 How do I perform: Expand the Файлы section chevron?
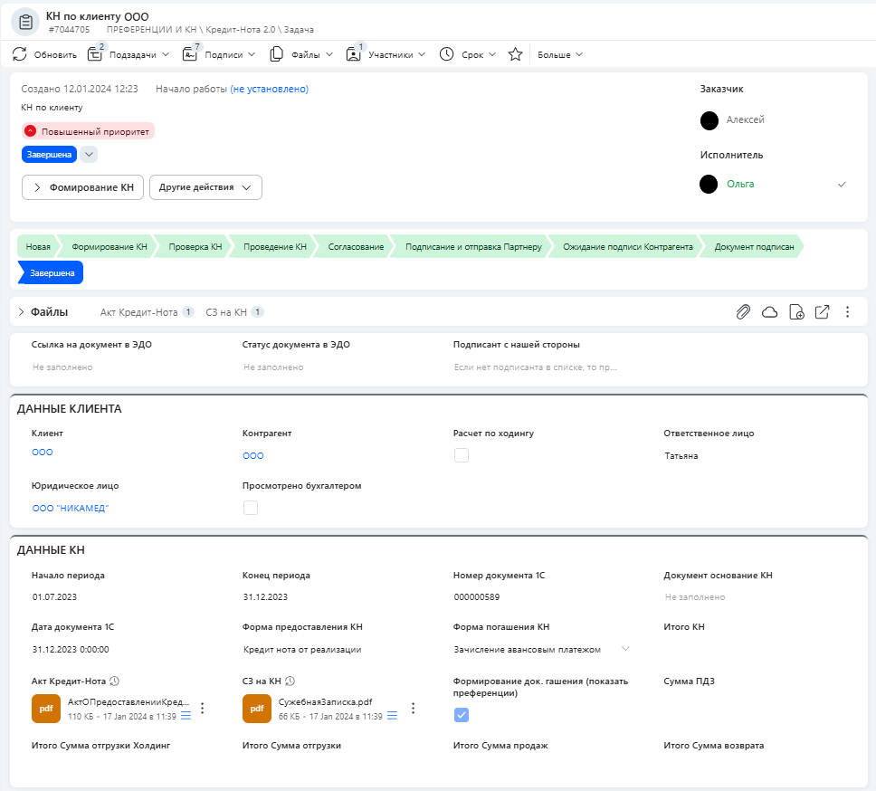coord(21,311)
